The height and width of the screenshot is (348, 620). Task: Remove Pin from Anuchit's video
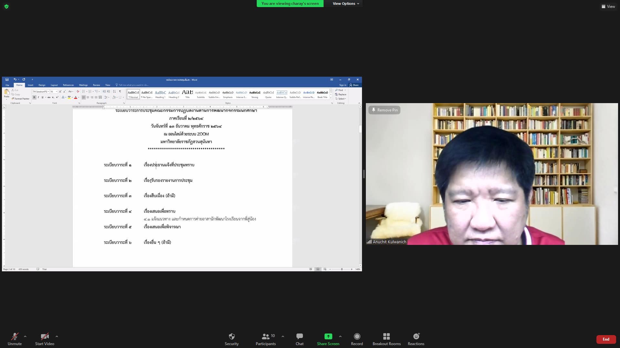tap(384, 110)
